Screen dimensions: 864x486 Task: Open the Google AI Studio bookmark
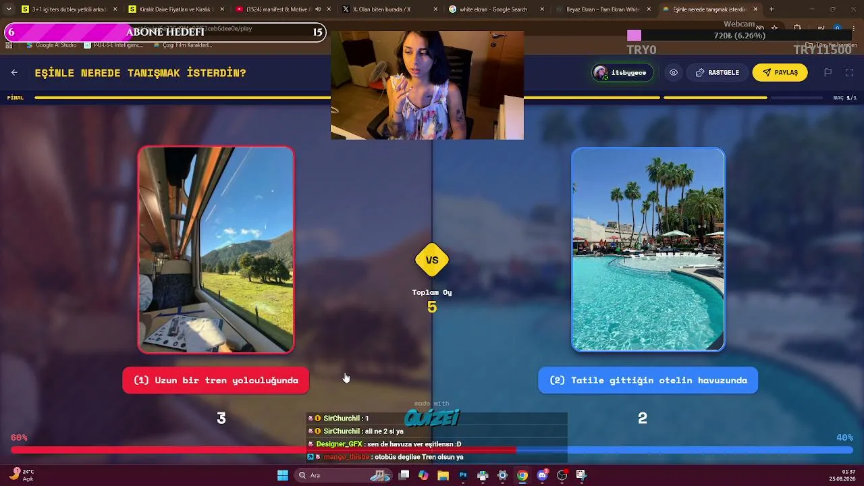51,45
